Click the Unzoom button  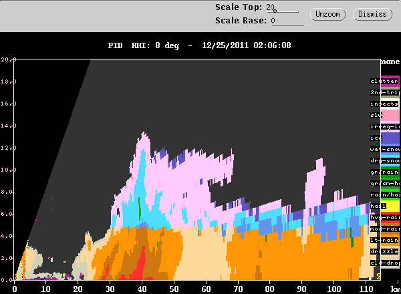(327, 14)
